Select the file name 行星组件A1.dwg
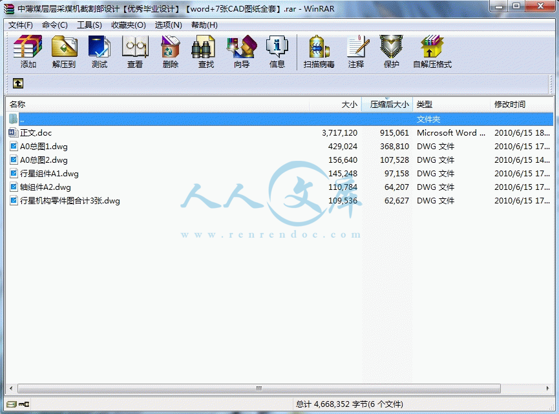The image size is (559, 414). click(49, 174)
